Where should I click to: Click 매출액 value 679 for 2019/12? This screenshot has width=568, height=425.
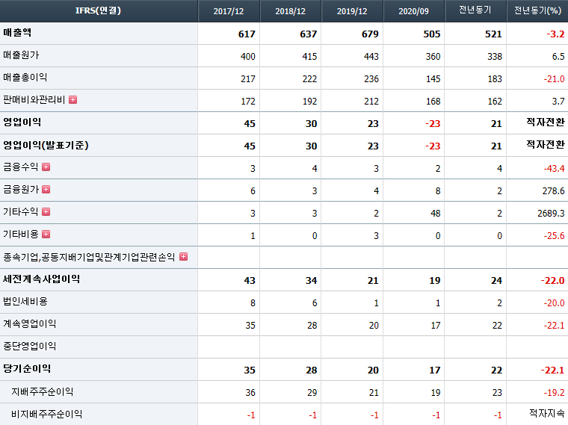[370, 34]
